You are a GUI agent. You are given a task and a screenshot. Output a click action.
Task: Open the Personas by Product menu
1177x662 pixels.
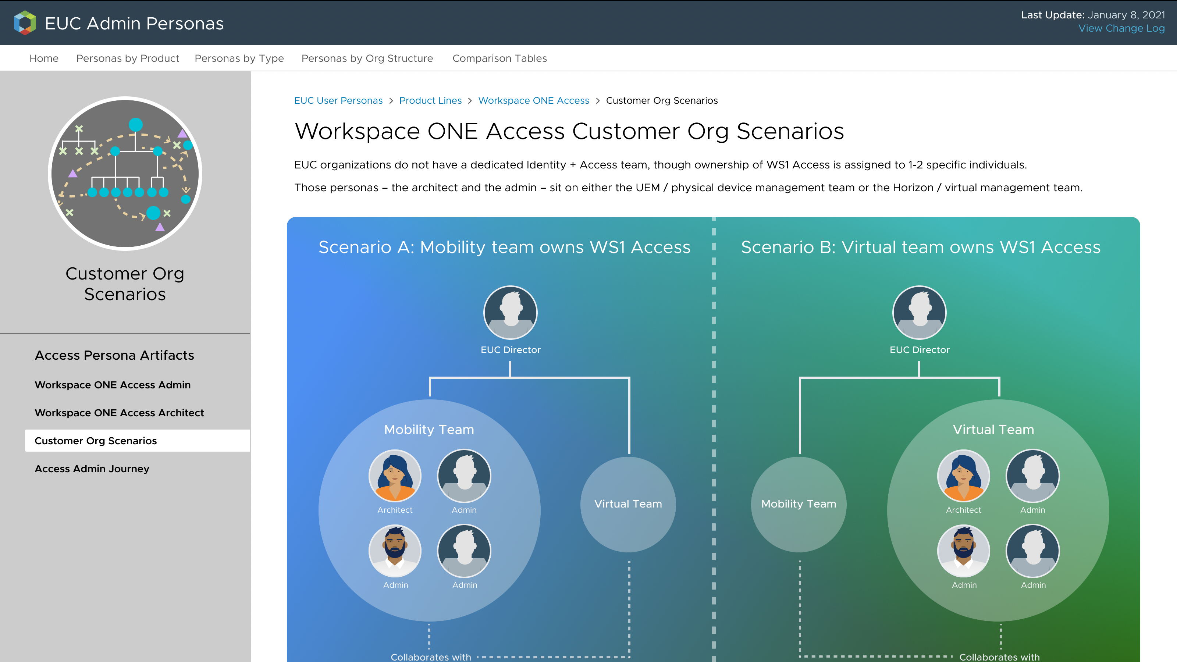click(128, 58)
